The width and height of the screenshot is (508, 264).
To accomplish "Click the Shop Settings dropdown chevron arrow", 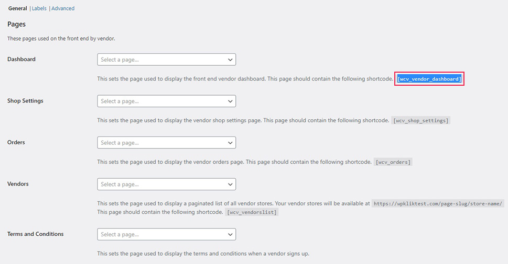I will pos(230,101).
